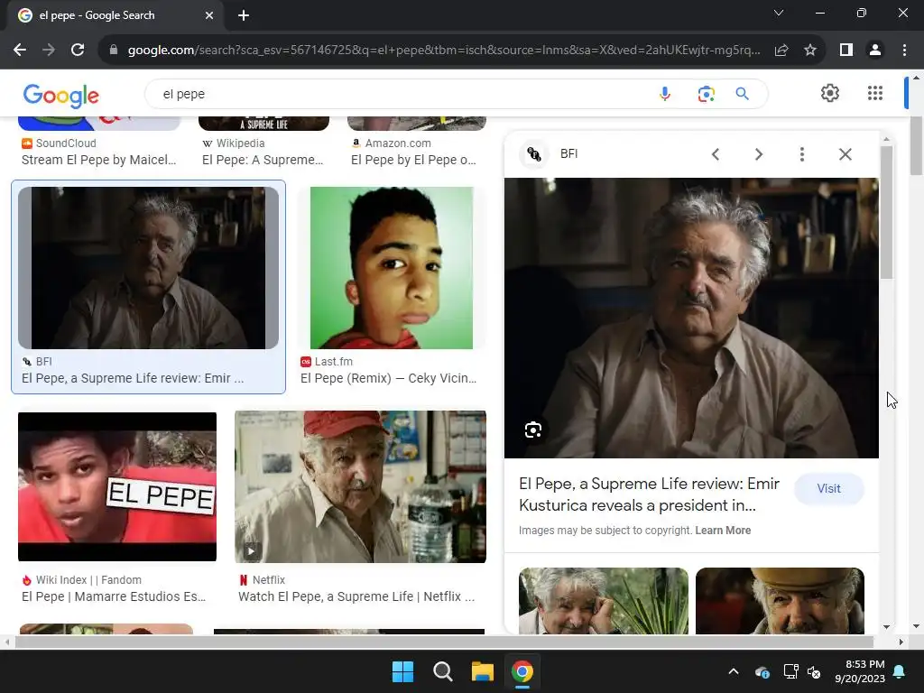Open 'Stream El Pepe by Maicel...' SoundCloud link
924x693 pixels.
click(x=99, y=160)
